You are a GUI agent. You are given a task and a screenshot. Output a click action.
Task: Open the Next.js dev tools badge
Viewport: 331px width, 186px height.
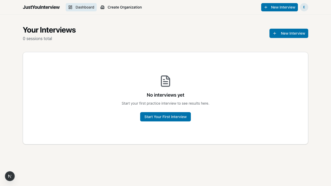10,176
